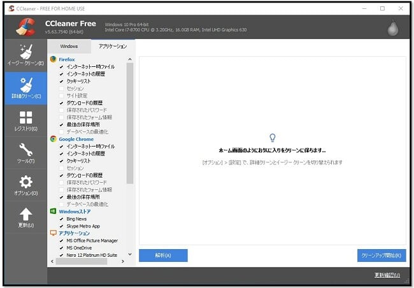Screen dimensions: 414x288
Task: Open Tools (ツール) wrench section
Action: coord(25,154)
